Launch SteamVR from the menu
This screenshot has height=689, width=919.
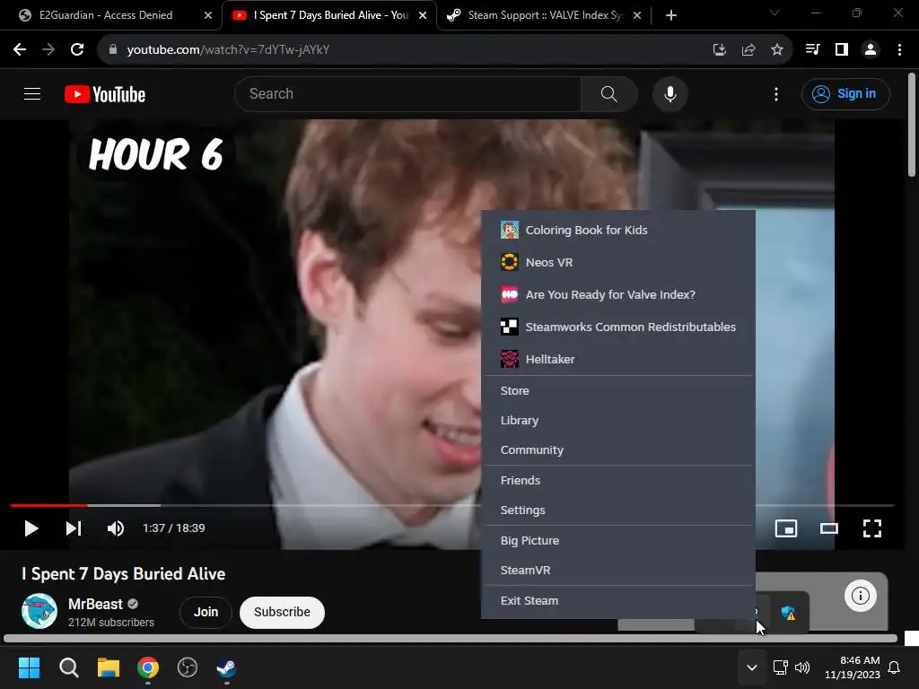point(617,570)
